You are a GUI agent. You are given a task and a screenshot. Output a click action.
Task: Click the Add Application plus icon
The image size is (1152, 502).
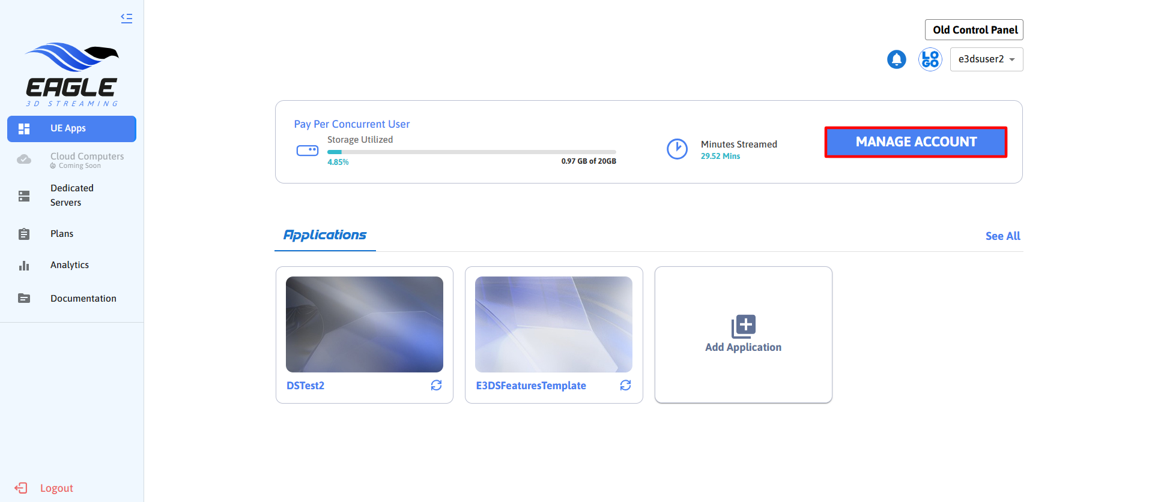point(743,326)
